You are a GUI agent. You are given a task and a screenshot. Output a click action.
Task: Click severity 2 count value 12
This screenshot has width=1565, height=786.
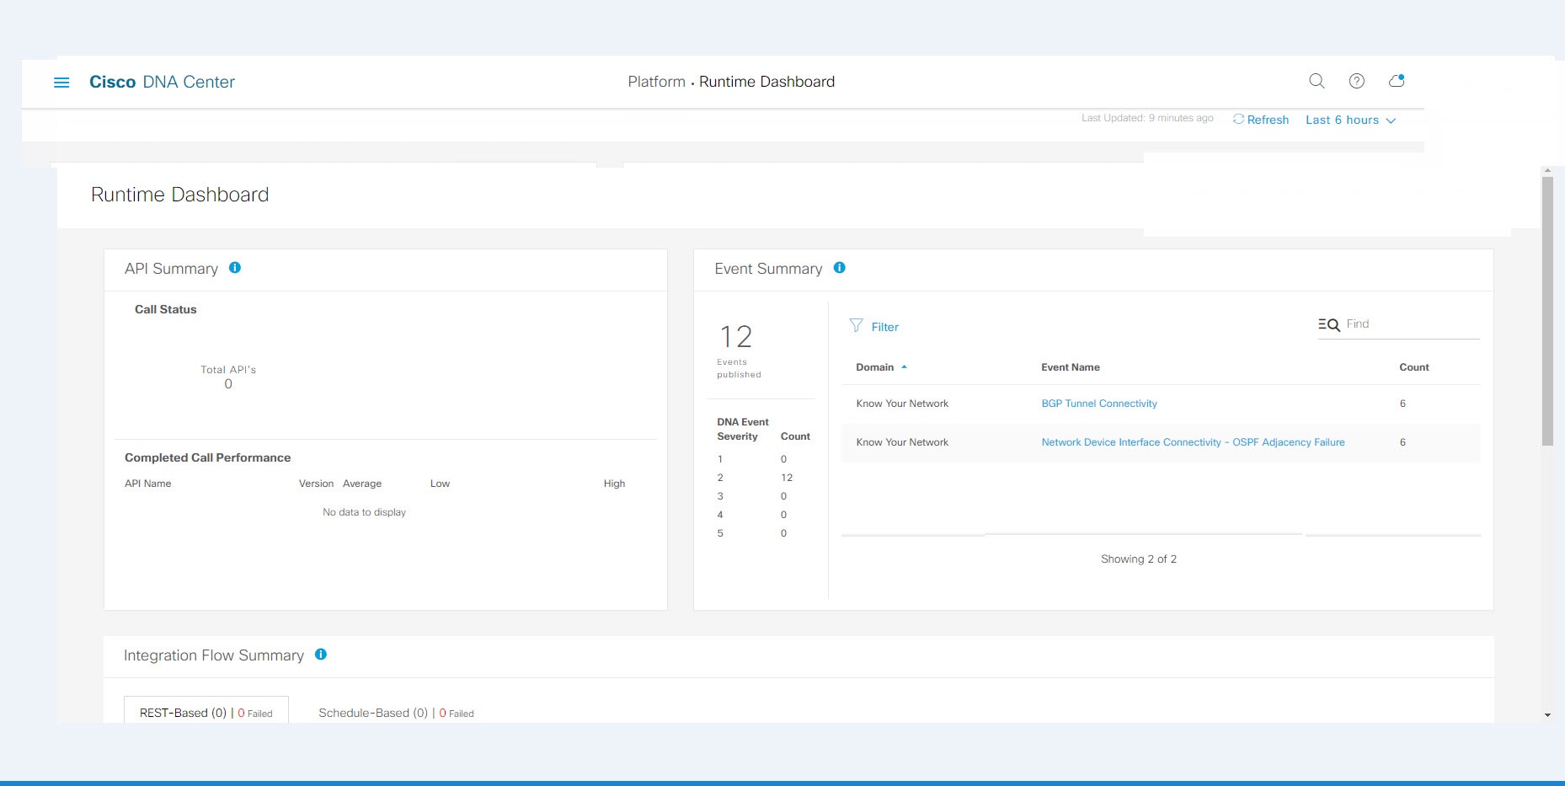click(x=787, y=478)
